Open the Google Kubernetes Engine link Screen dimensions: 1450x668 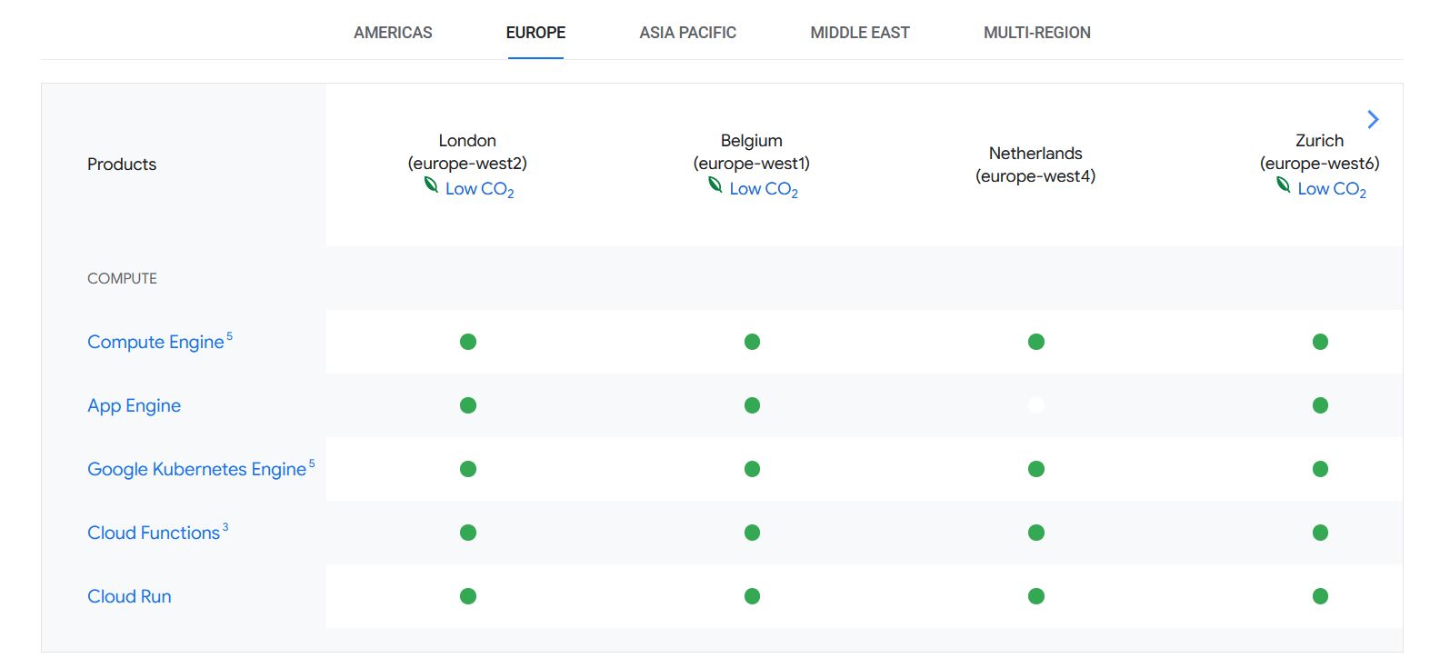tap(196, 469)
